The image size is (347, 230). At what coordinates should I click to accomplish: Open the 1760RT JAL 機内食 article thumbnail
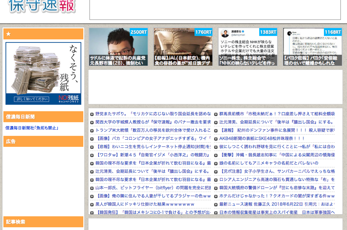(183, 47)
